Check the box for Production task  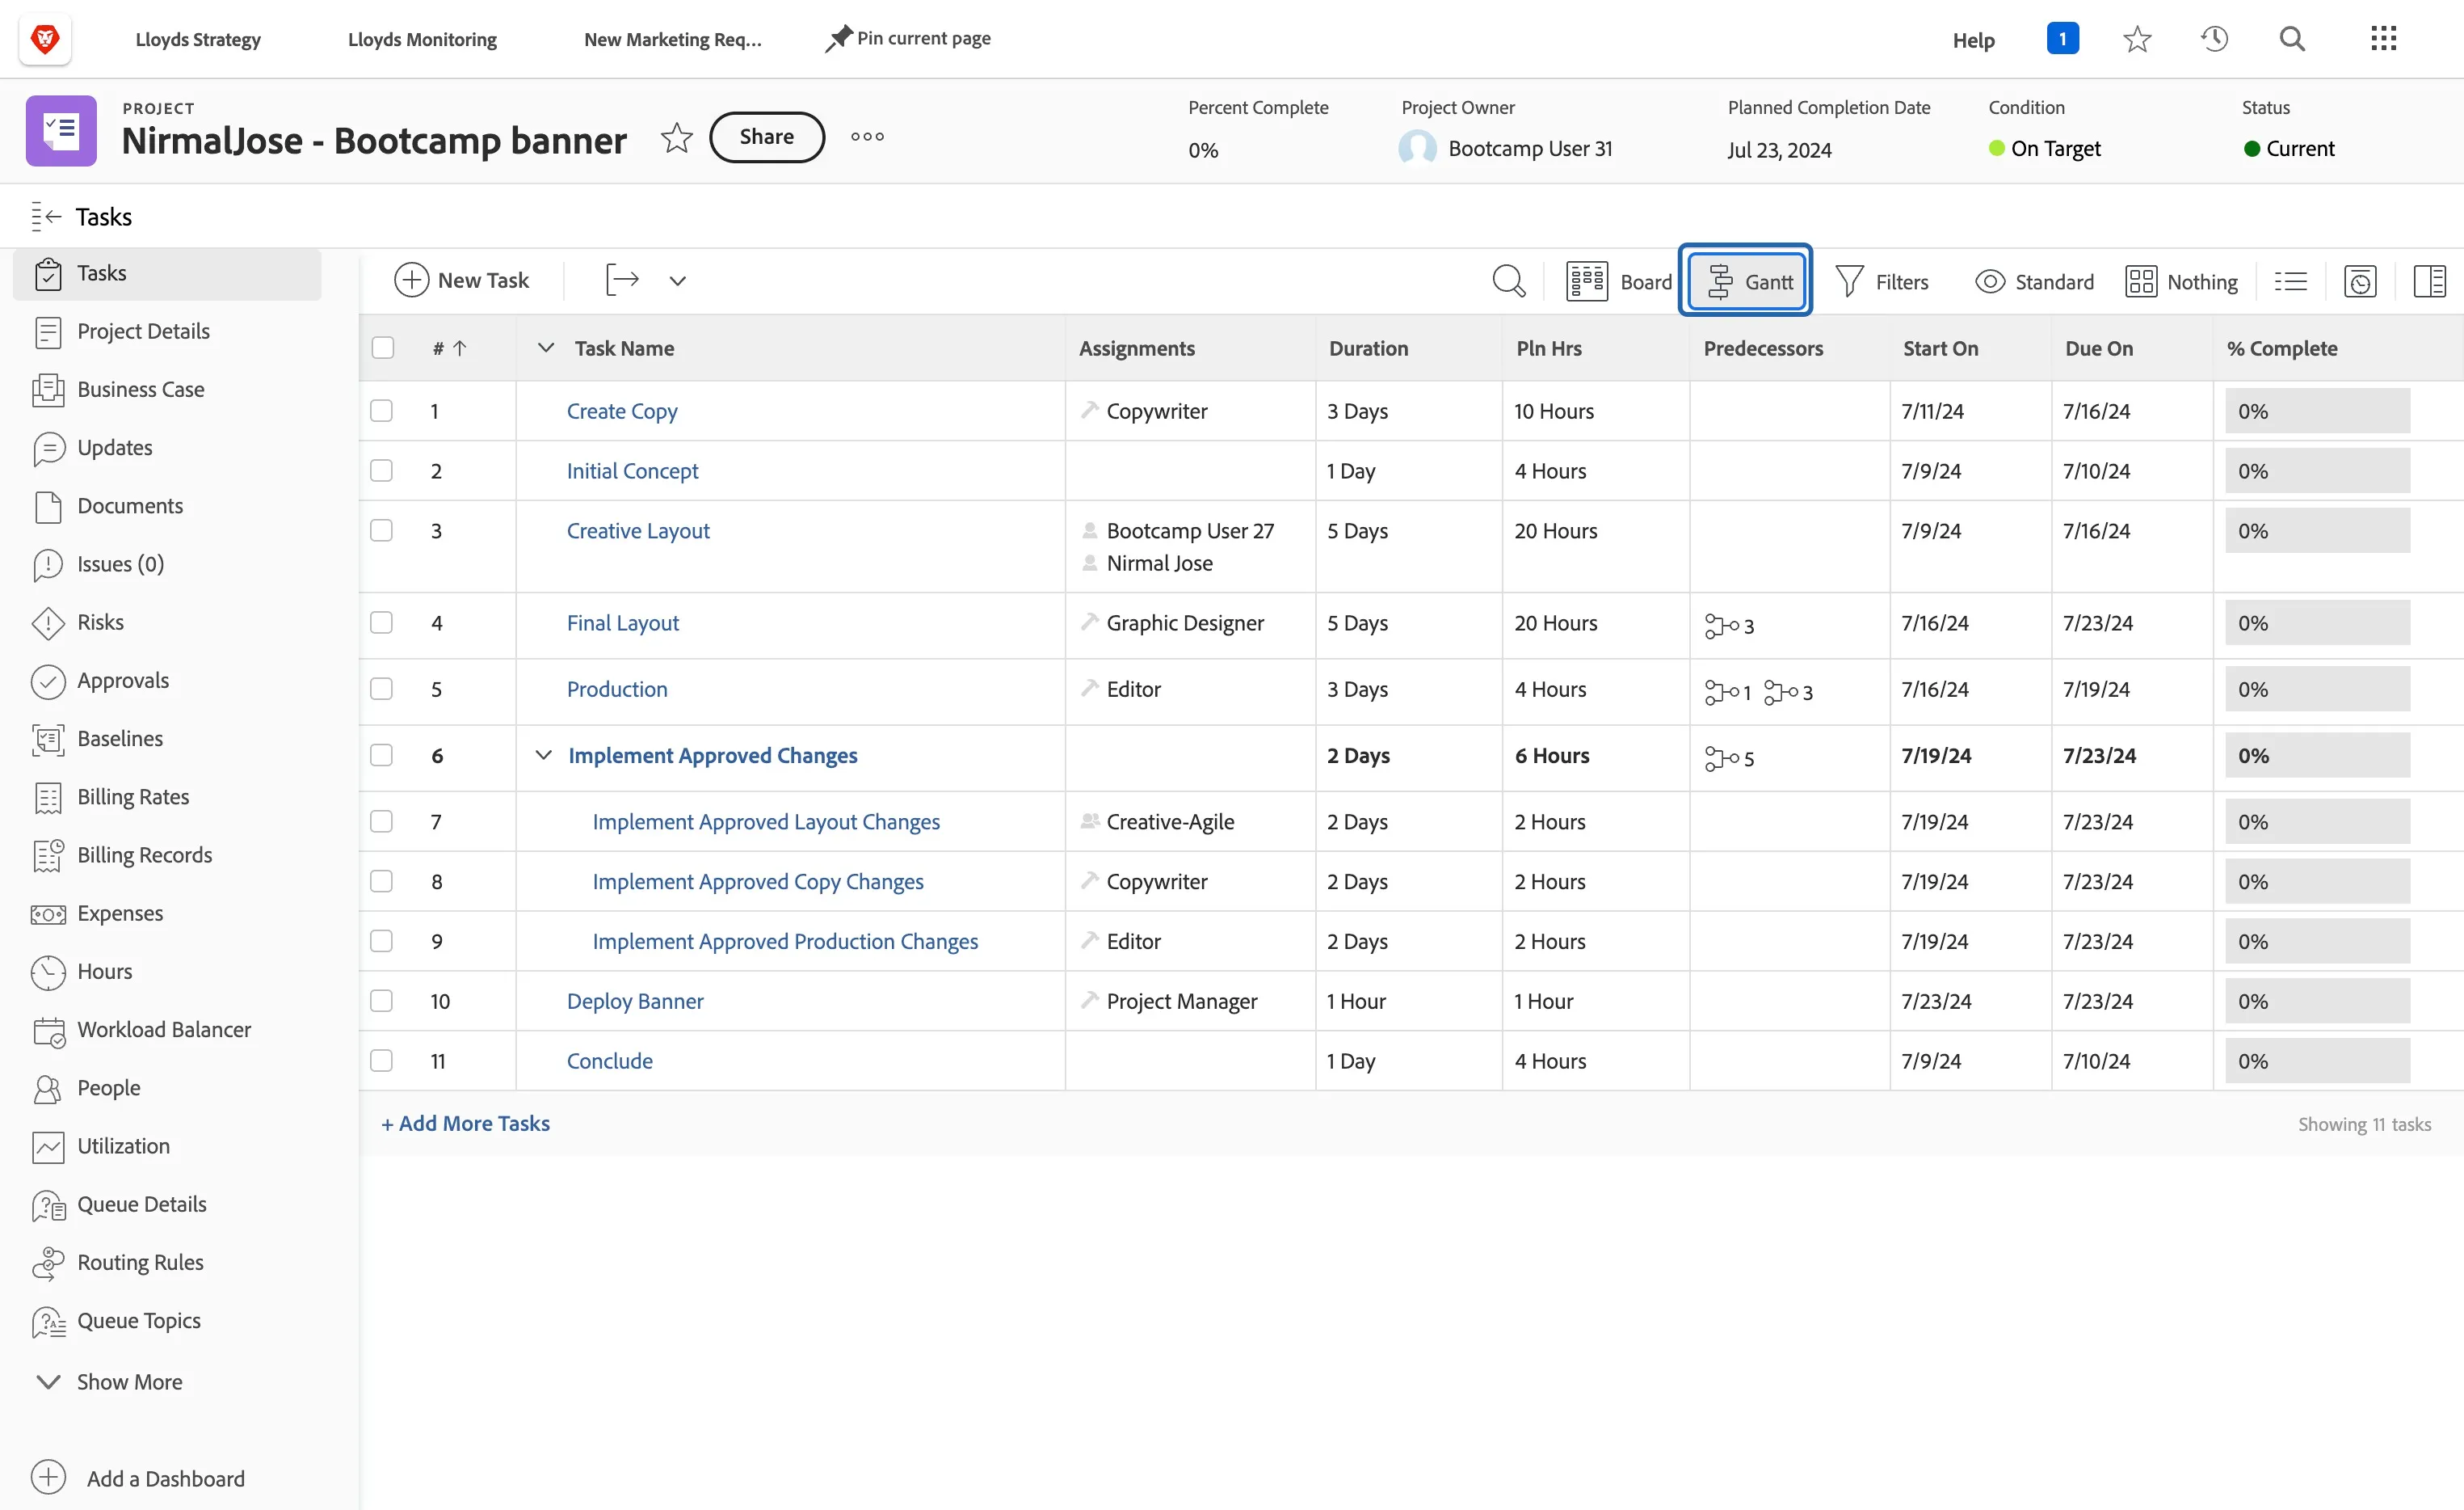pos(381,689)
